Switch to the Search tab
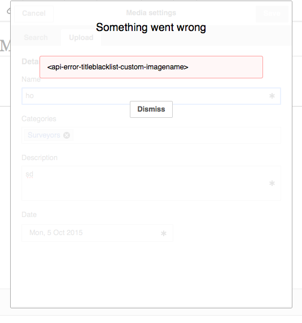 tap(36, 38)
